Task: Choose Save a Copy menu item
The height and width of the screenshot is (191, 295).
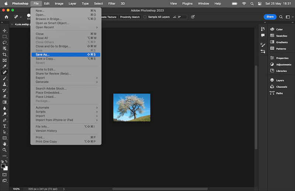Action: pyautogui.click(x=66, y=59)
